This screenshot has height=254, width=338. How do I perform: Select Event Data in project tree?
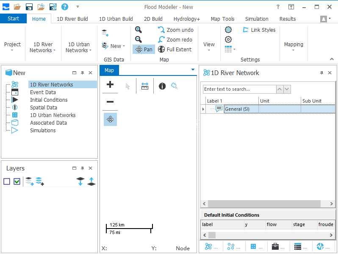point(43,92)
